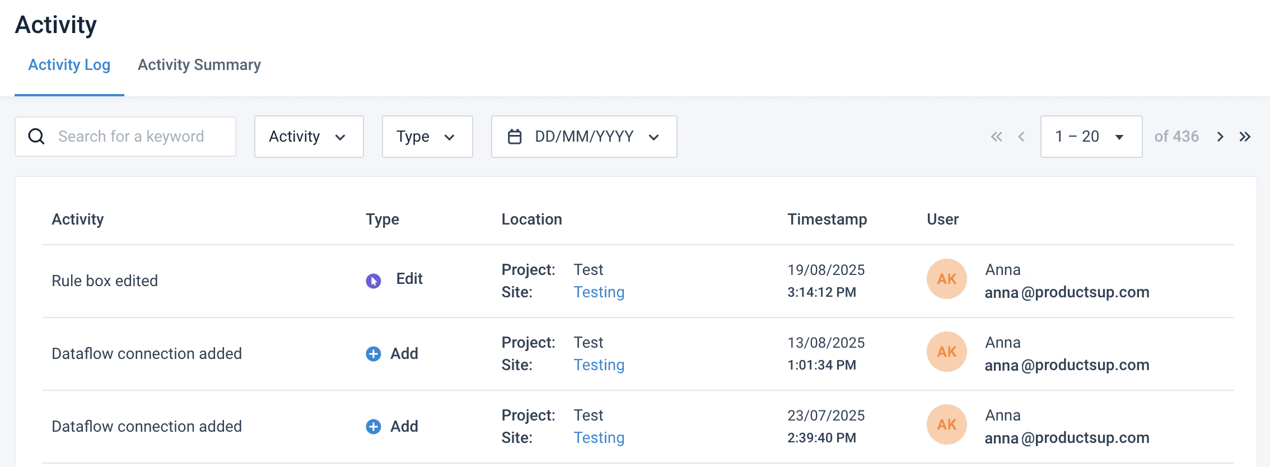
Task: Go to next page arrow
Action: [1220, 137]
